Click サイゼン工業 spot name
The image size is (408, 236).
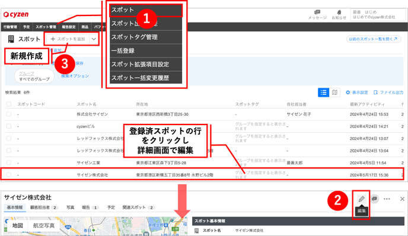point(88,162)
